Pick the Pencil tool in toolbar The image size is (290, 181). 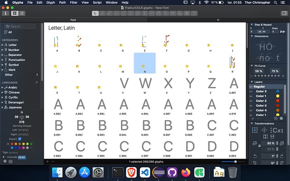pyautogui.click(x=109, y=13)
